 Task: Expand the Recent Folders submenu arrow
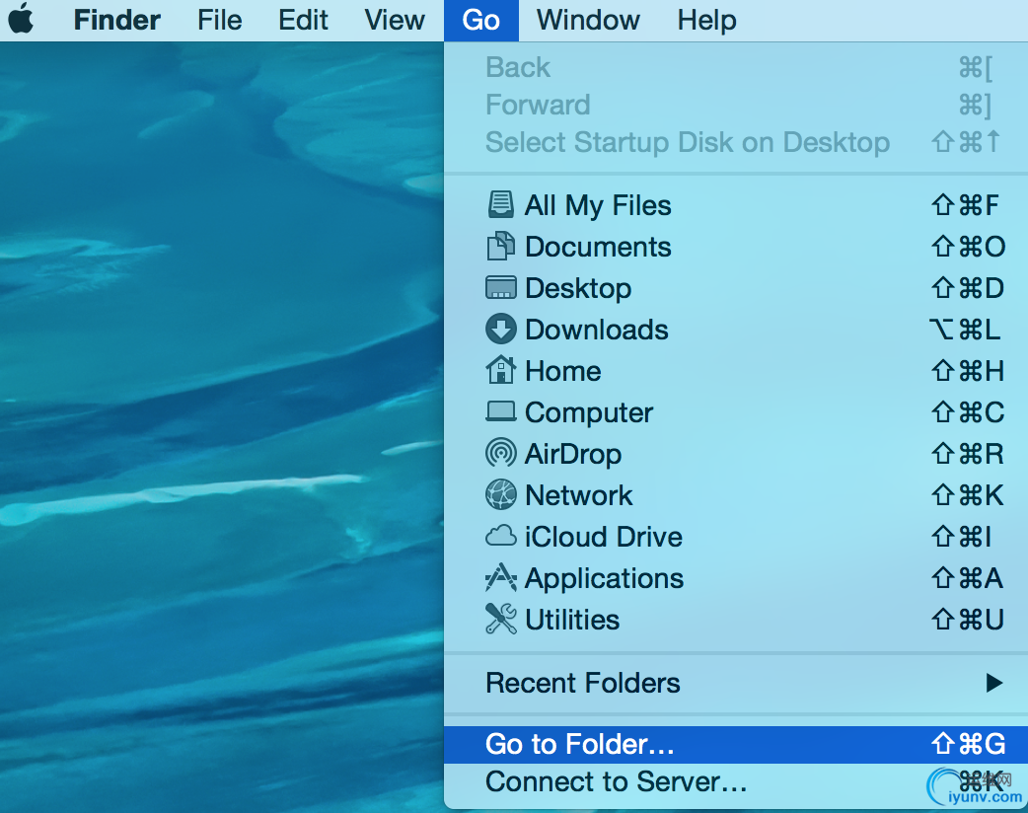point(993,683)
